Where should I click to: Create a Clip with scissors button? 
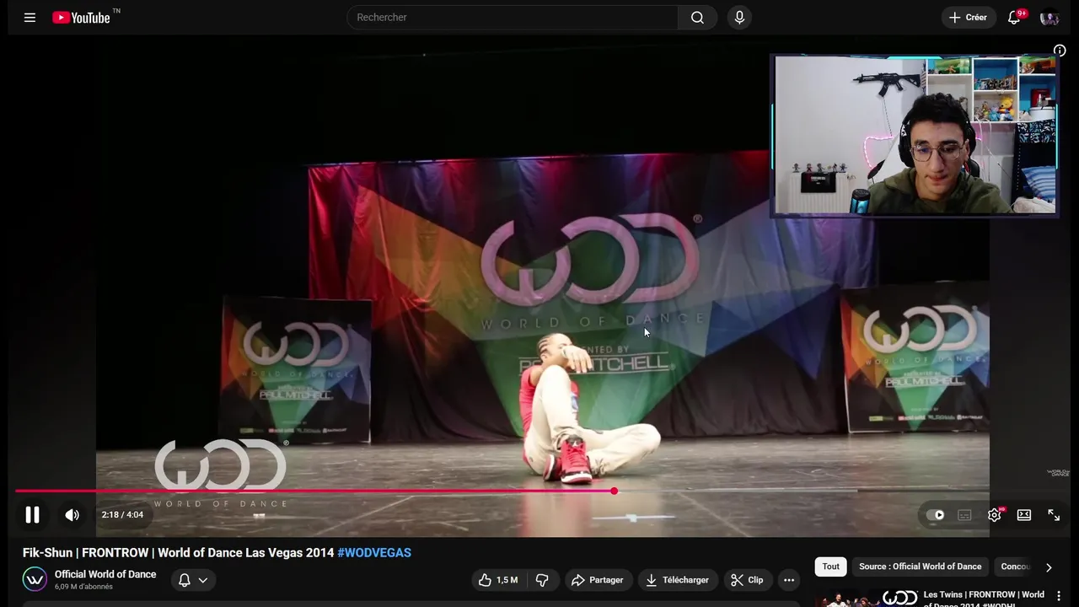click(747, 580)
